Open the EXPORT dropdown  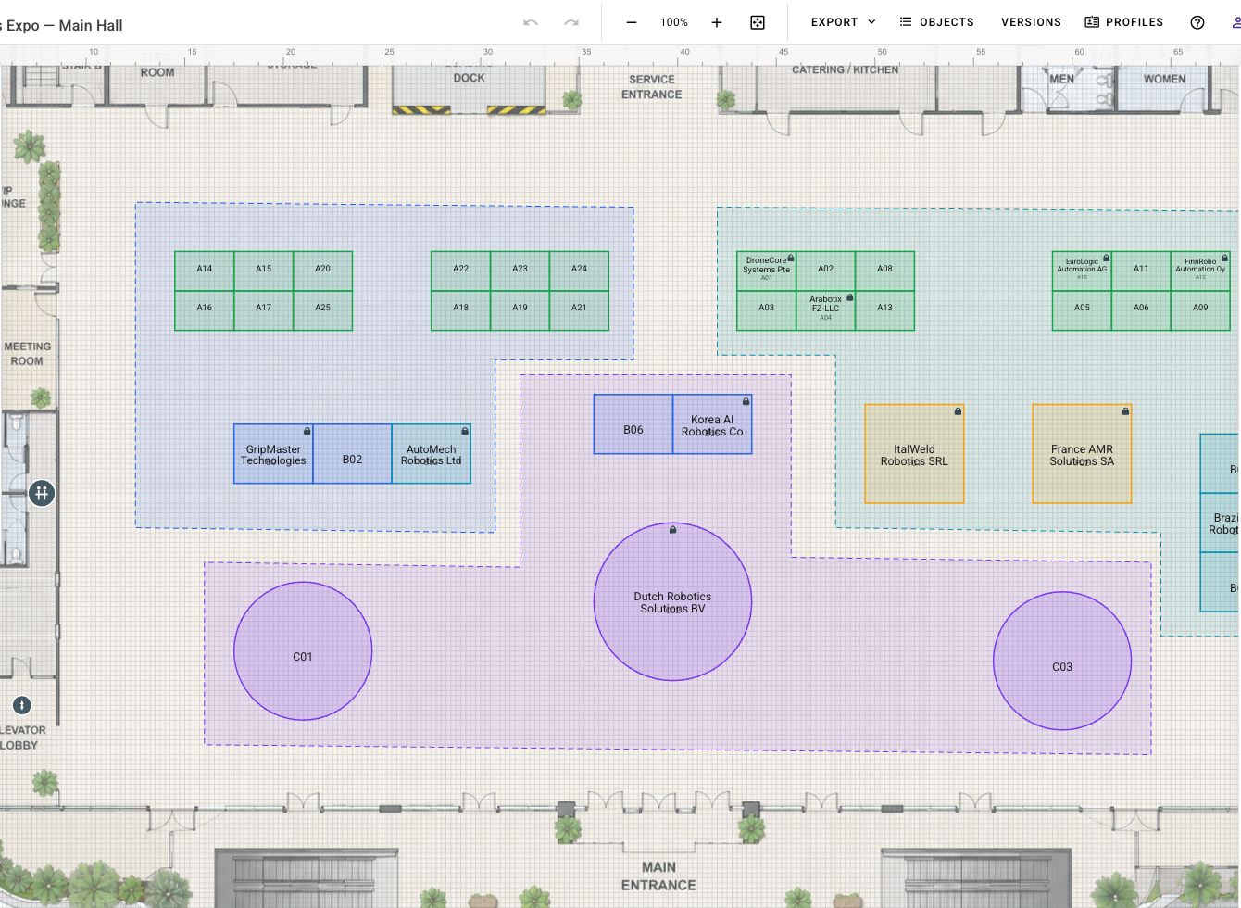[843, 22]
